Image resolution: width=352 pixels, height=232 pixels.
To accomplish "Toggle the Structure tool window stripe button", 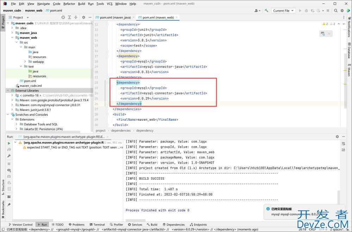I will [x=3, y=187].
